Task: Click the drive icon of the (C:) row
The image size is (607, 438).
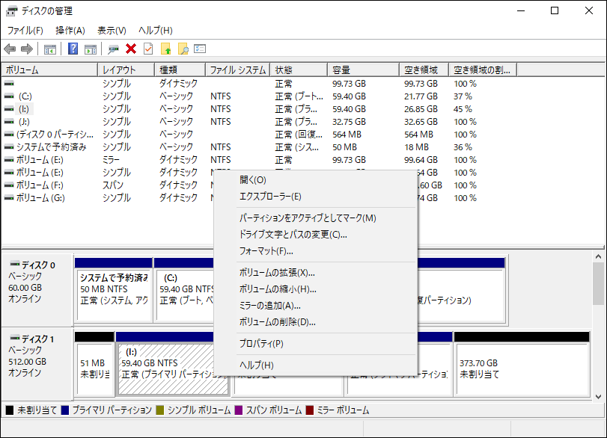Action: [x=9, y=96]
